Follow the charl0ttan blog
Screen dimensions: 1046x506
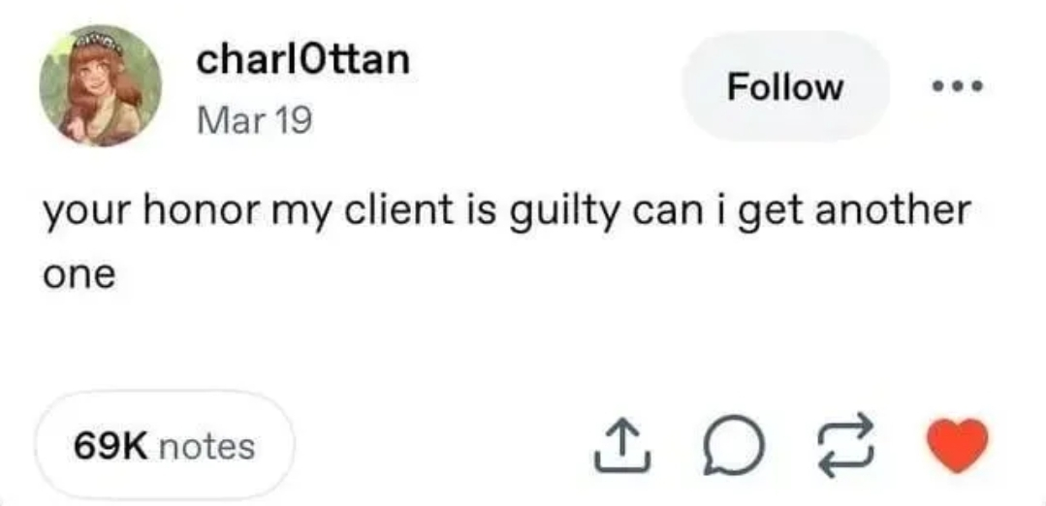click(x=785, y=87)
